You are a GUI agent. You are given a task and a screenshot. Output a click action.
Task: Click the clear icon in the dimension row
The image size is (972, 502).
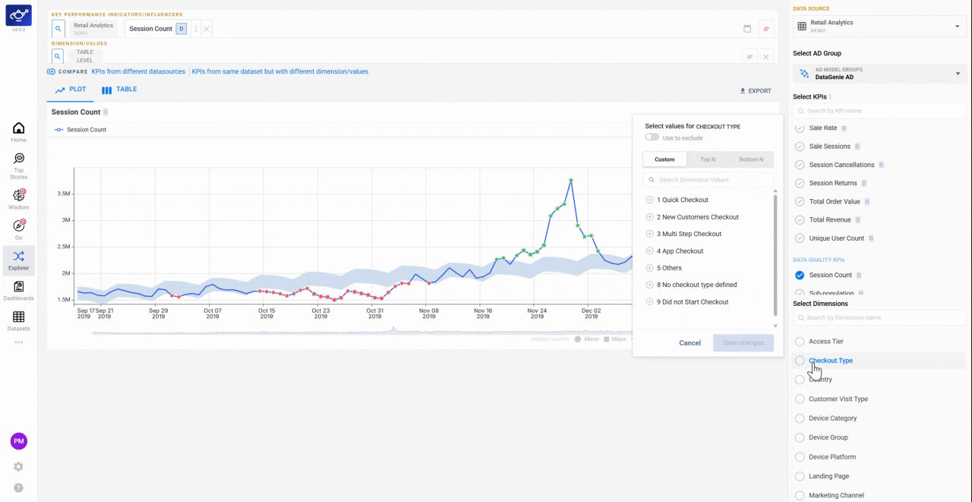tap(750, 57)
